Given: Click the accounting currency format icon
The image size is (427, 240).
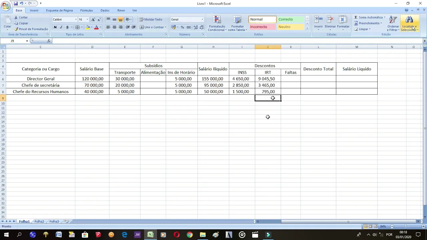Looking at the screenshot, I should tap(173, 27).
